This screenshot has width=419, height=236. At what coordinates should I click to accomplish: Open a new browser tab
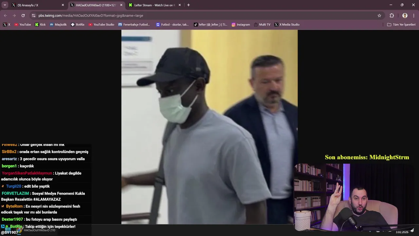[188, 5]
